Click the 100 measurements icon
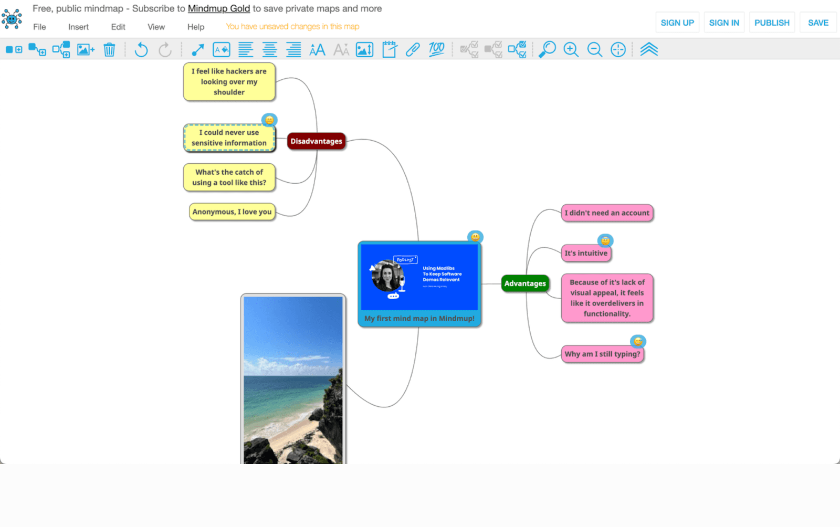The width and height of the screenshot is (840, 527). click(436, 49)
